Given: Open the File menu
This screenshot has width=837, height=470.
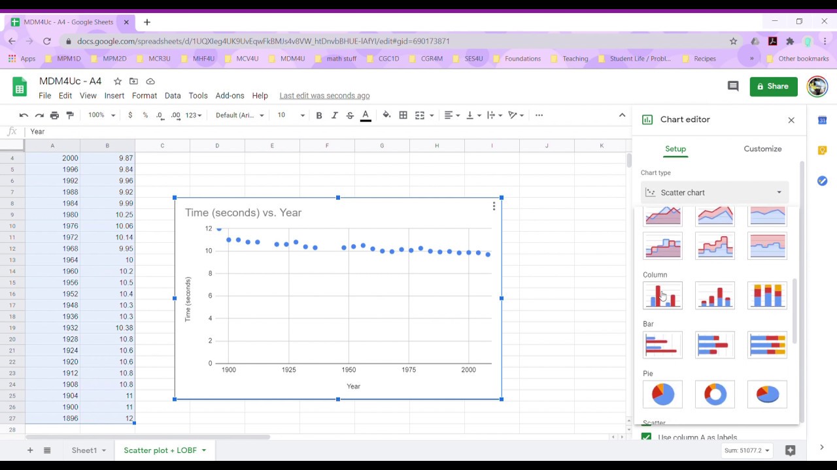Looking at the screenshot, I should 44,95.
